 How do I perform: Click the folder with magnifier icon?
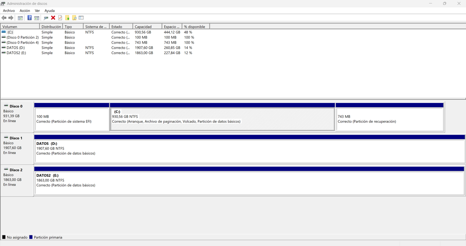(74, 18)
